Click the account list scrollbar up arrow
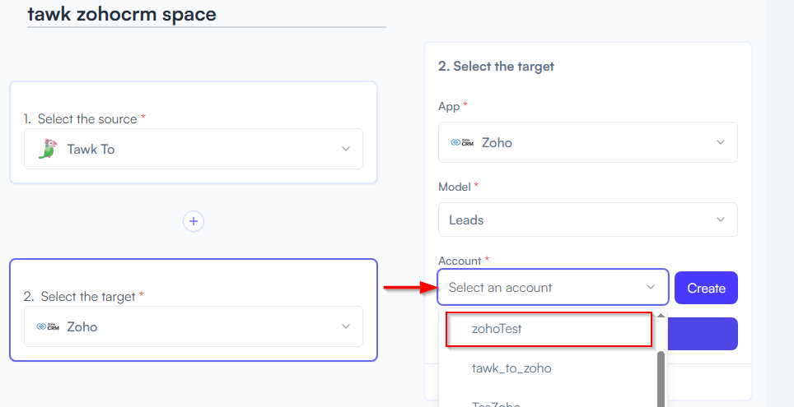794x407 pixels. [661, 316]
